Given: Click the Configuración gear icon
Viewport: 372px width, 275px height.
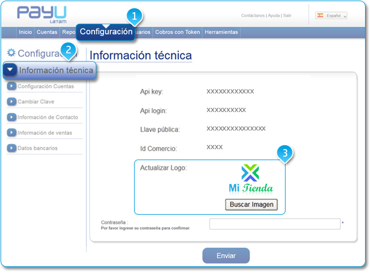Looking at the screenshot, I should (11, 53).
